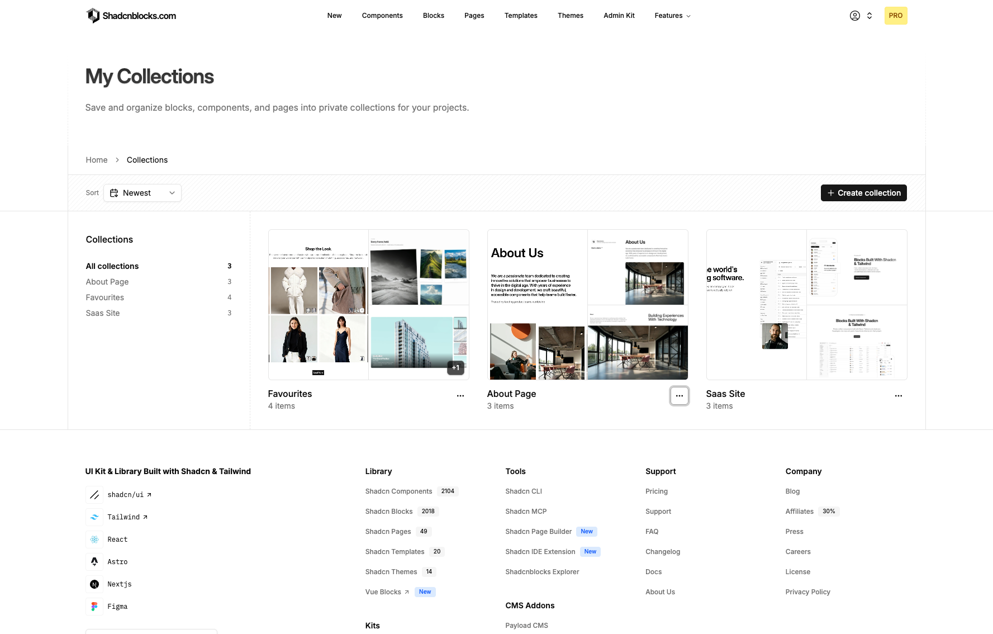Open the Shadcn Blocks footer link
The image size is (993, 634).
389,512
